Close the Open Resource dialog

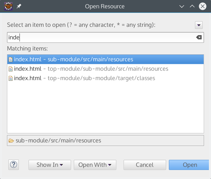203,6
